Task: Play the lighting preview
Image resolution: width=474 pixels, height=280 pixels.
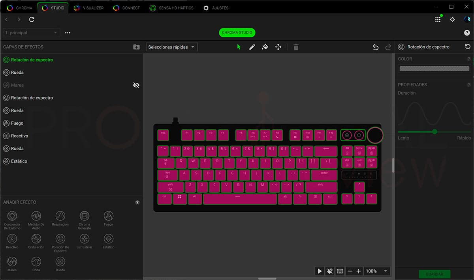Action: 320,271
